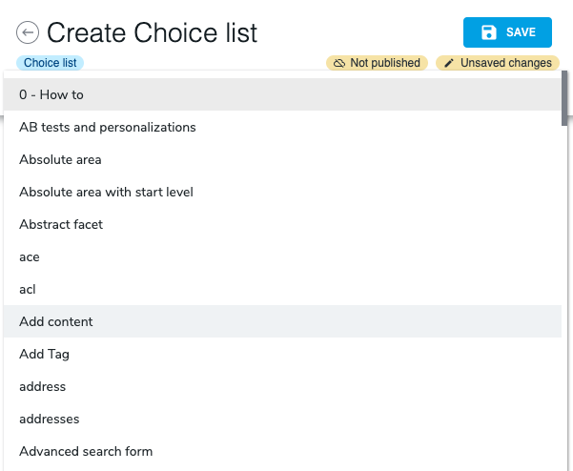The width and height of the screenshot is (573, 471).
Task: Select the 'addresses' option
Action: click(x=282, y=419)
